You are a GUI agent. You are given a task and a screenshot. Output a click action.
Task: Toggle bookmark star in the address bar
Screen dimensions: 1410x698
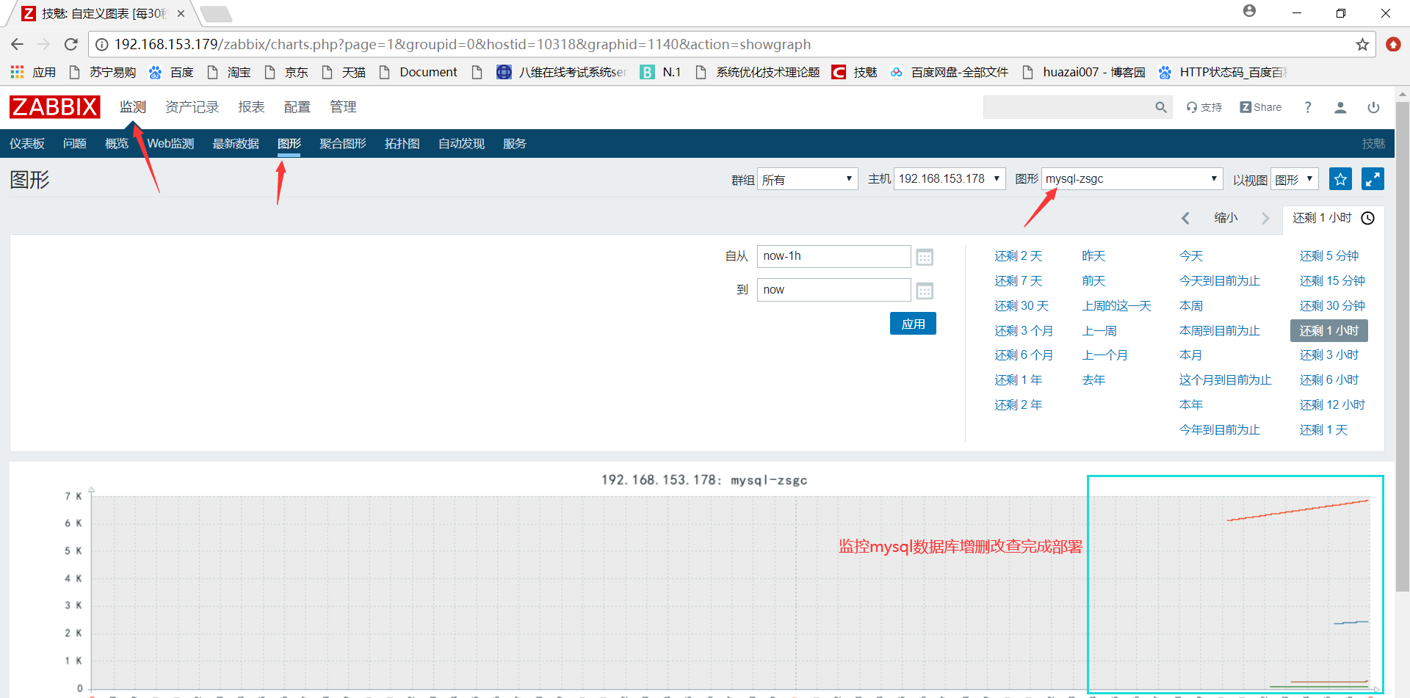(1361, 44)
